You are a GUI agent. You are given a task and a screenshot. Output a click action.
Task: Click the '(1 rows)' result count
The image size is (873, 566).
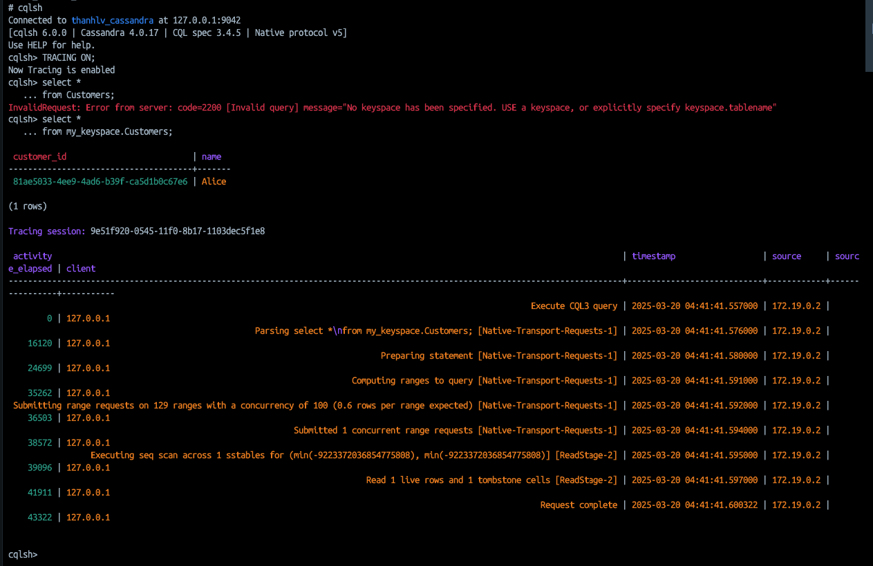[x=28, y=207]
